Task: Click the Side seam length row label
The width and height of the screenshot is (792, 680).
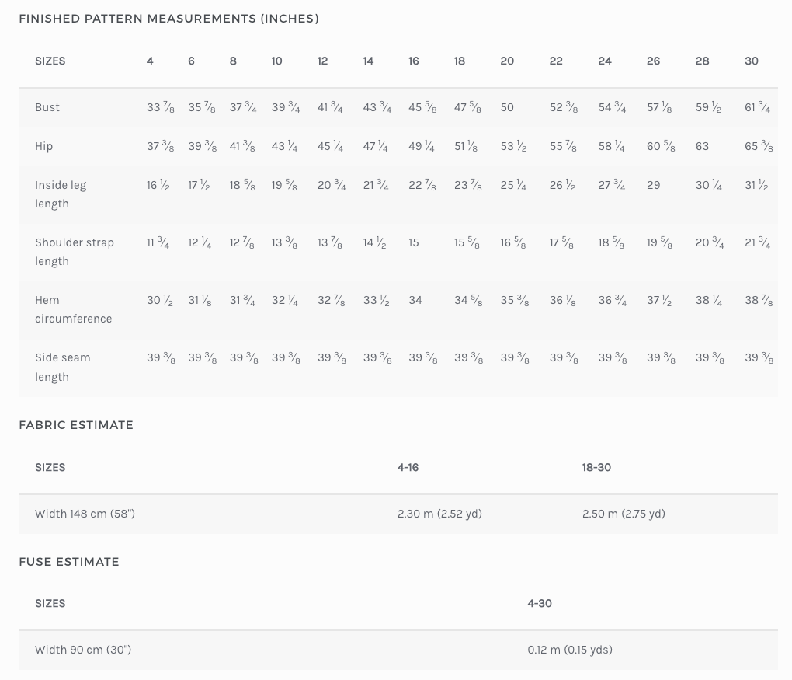Action: coord(63,367)
